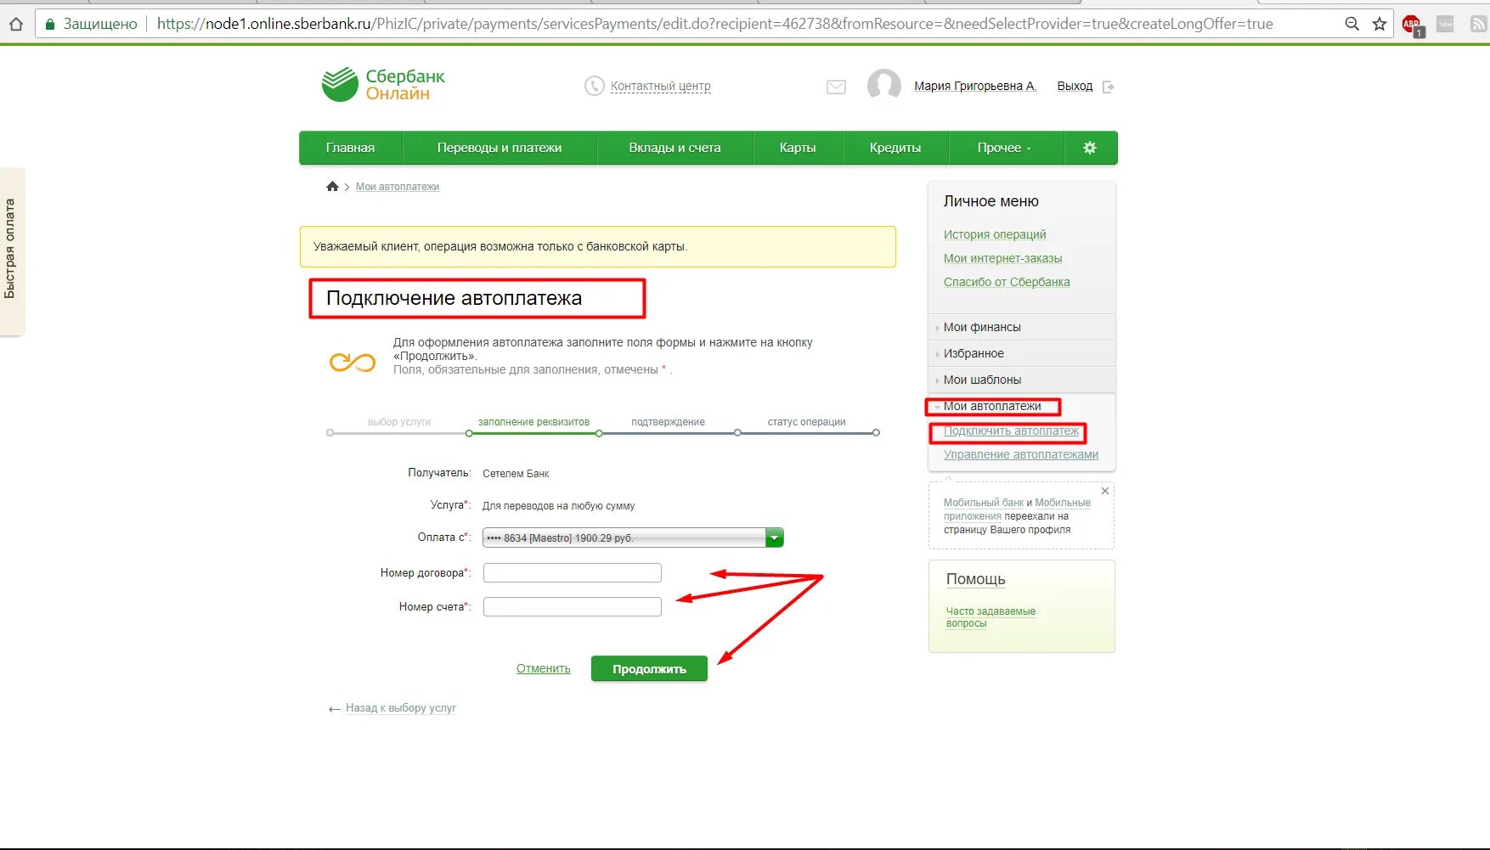The image size is (1490, 850).
Task: Open messages via the envelope icon
Action: point(836,87)
